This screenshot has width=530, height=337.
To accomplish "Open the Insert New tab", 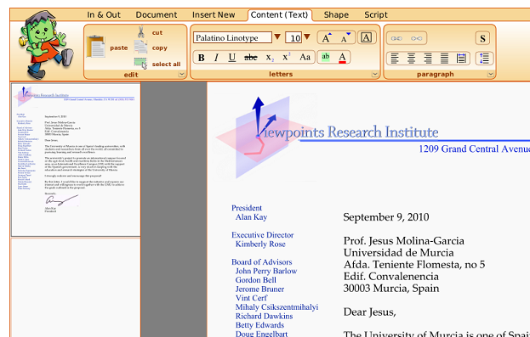I will pos(214,14).
